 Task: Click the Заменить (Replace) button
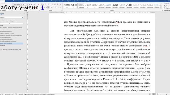coord(167,6)
